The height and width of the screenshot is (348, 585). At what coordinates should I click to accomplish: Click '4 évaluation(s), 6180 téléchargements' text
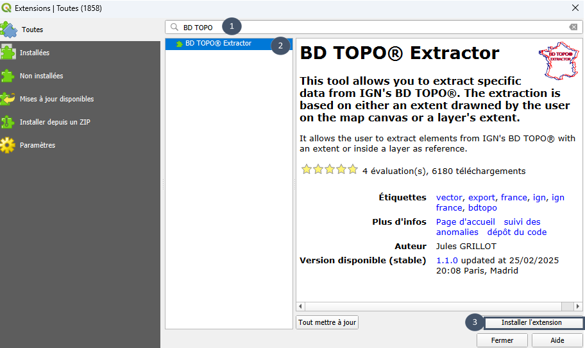pyautogui.click(x=444, y=171)
